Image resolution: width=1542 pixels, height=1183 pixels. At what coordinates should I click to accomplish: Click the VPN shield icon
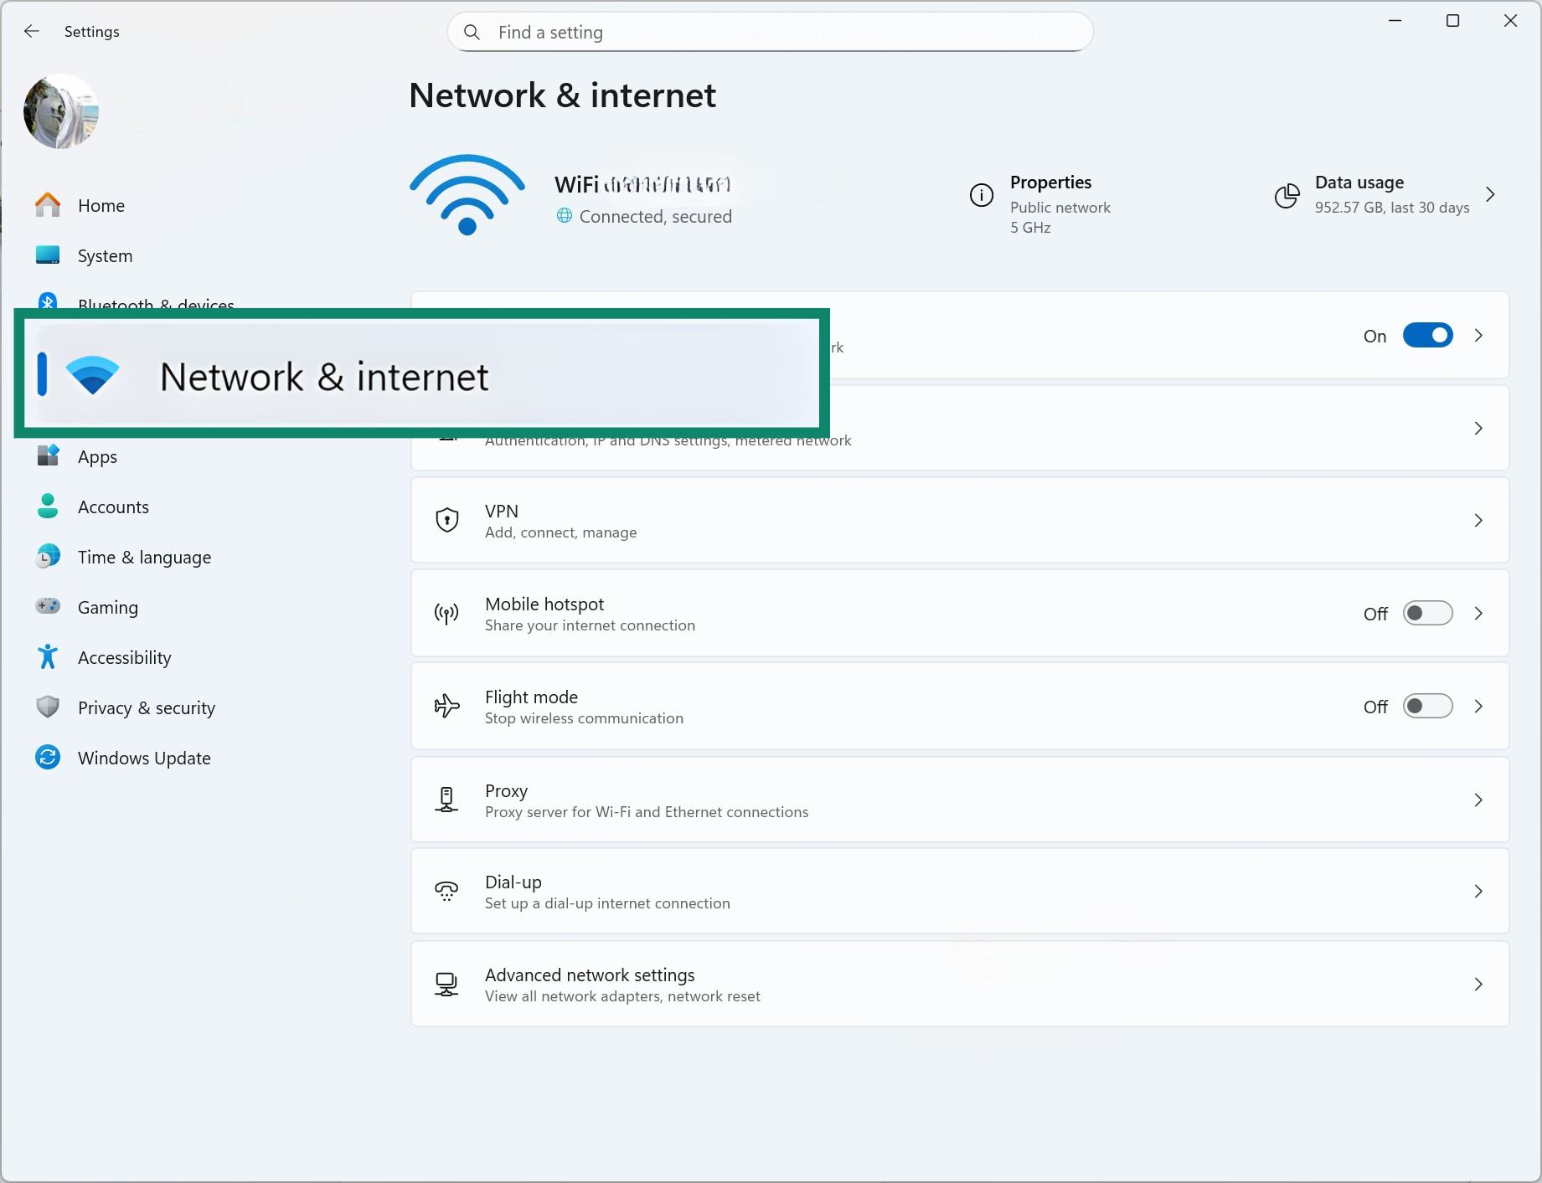point(447,520)
